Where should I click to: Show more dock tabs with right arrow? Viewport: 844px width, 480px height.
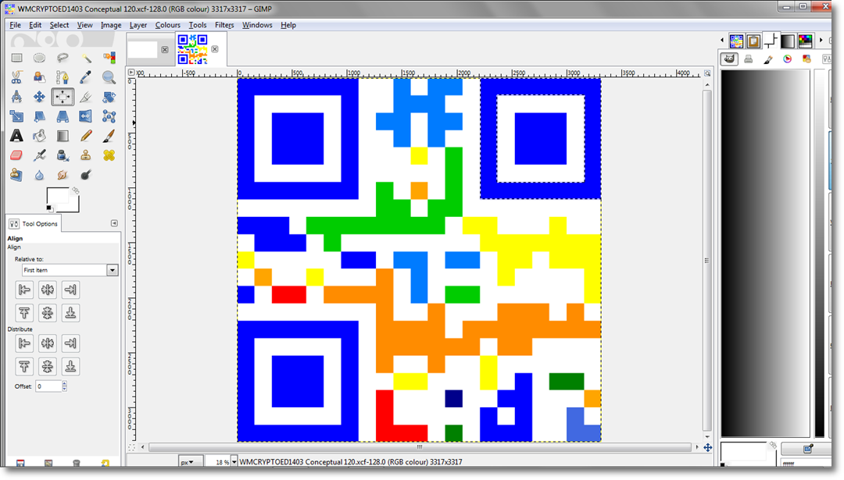(821, 41)
